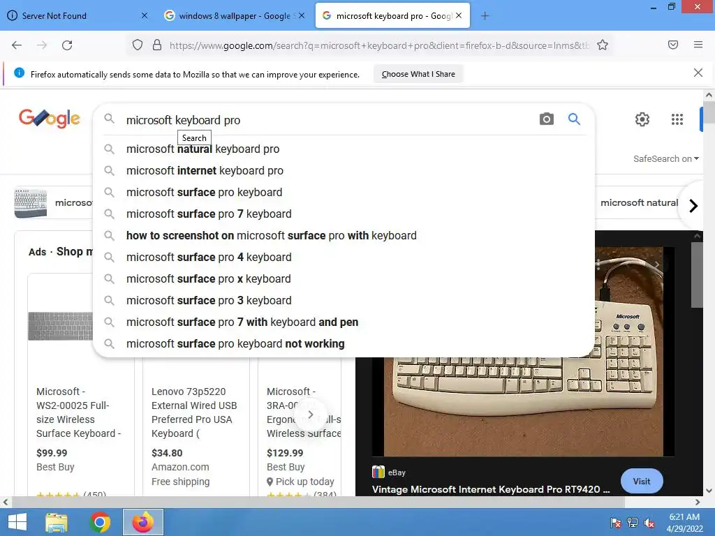This screenshot has width=715, height=536.
Task: Advance the shopping ads carousel arrow
Action: [x=311, y=415]
